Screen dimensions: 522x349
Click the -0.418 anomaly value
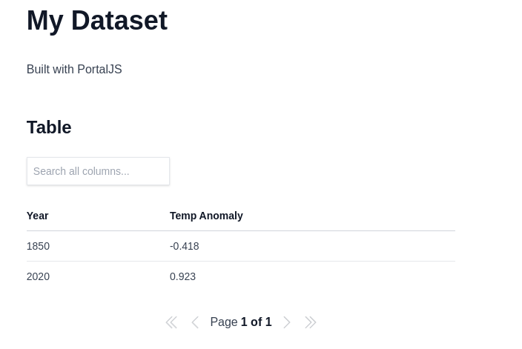tap(185, 246)
